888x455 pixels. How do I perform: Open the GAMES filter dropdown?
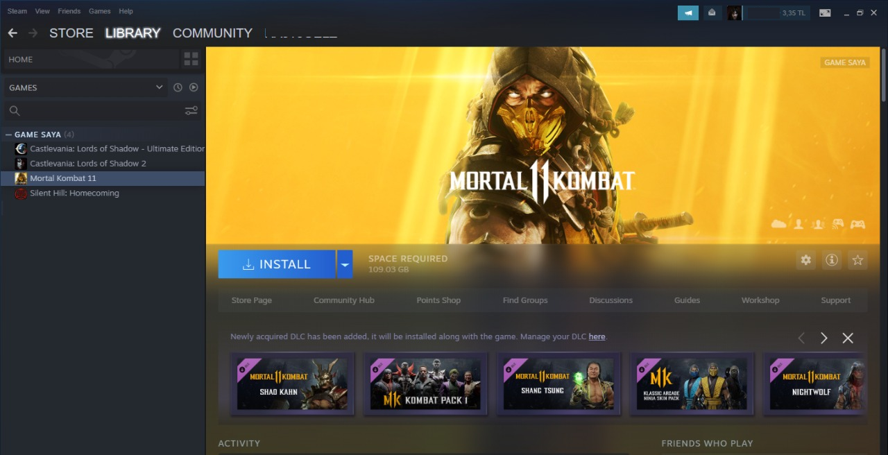(86, 87)
